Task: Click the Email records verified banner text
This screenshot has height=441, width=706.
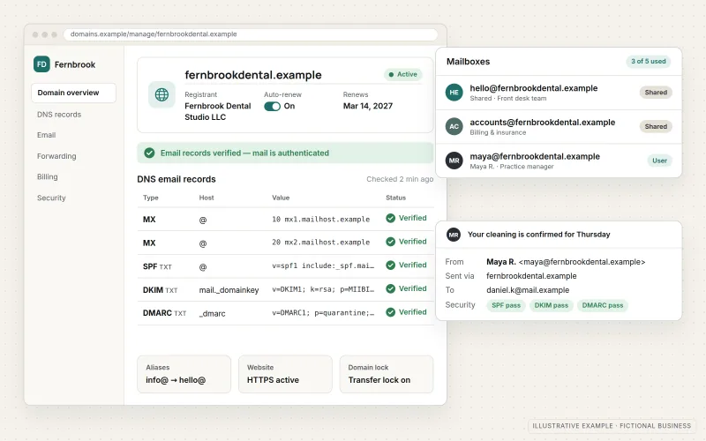Action: click(x=244, y=153)
